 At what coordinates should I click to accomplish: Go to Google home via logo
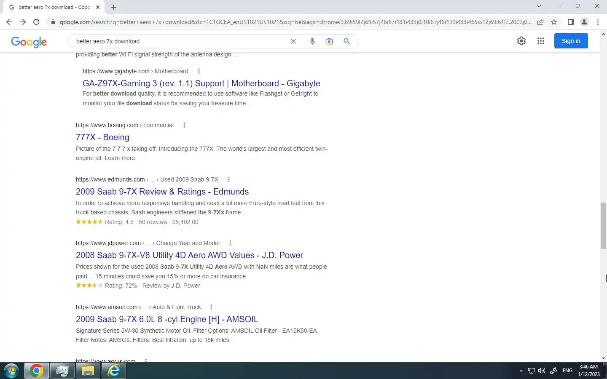click(x=29, y=42)
